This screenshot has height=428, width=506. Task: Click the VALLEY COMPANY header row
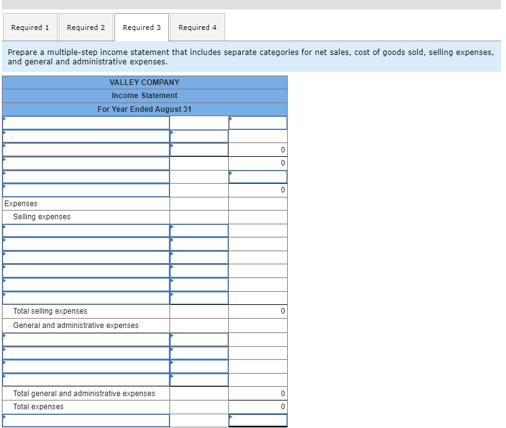(x=144, y=82)
